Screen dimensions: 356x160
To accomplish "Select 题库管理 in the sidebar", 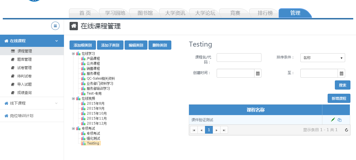I will tap(24, 59).
